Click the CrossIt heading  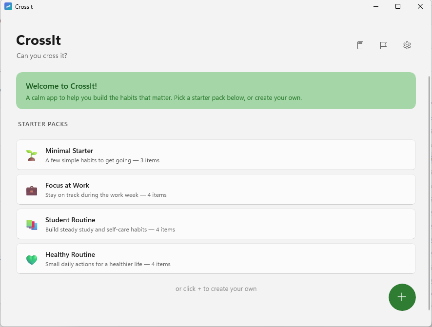(39, 40)
